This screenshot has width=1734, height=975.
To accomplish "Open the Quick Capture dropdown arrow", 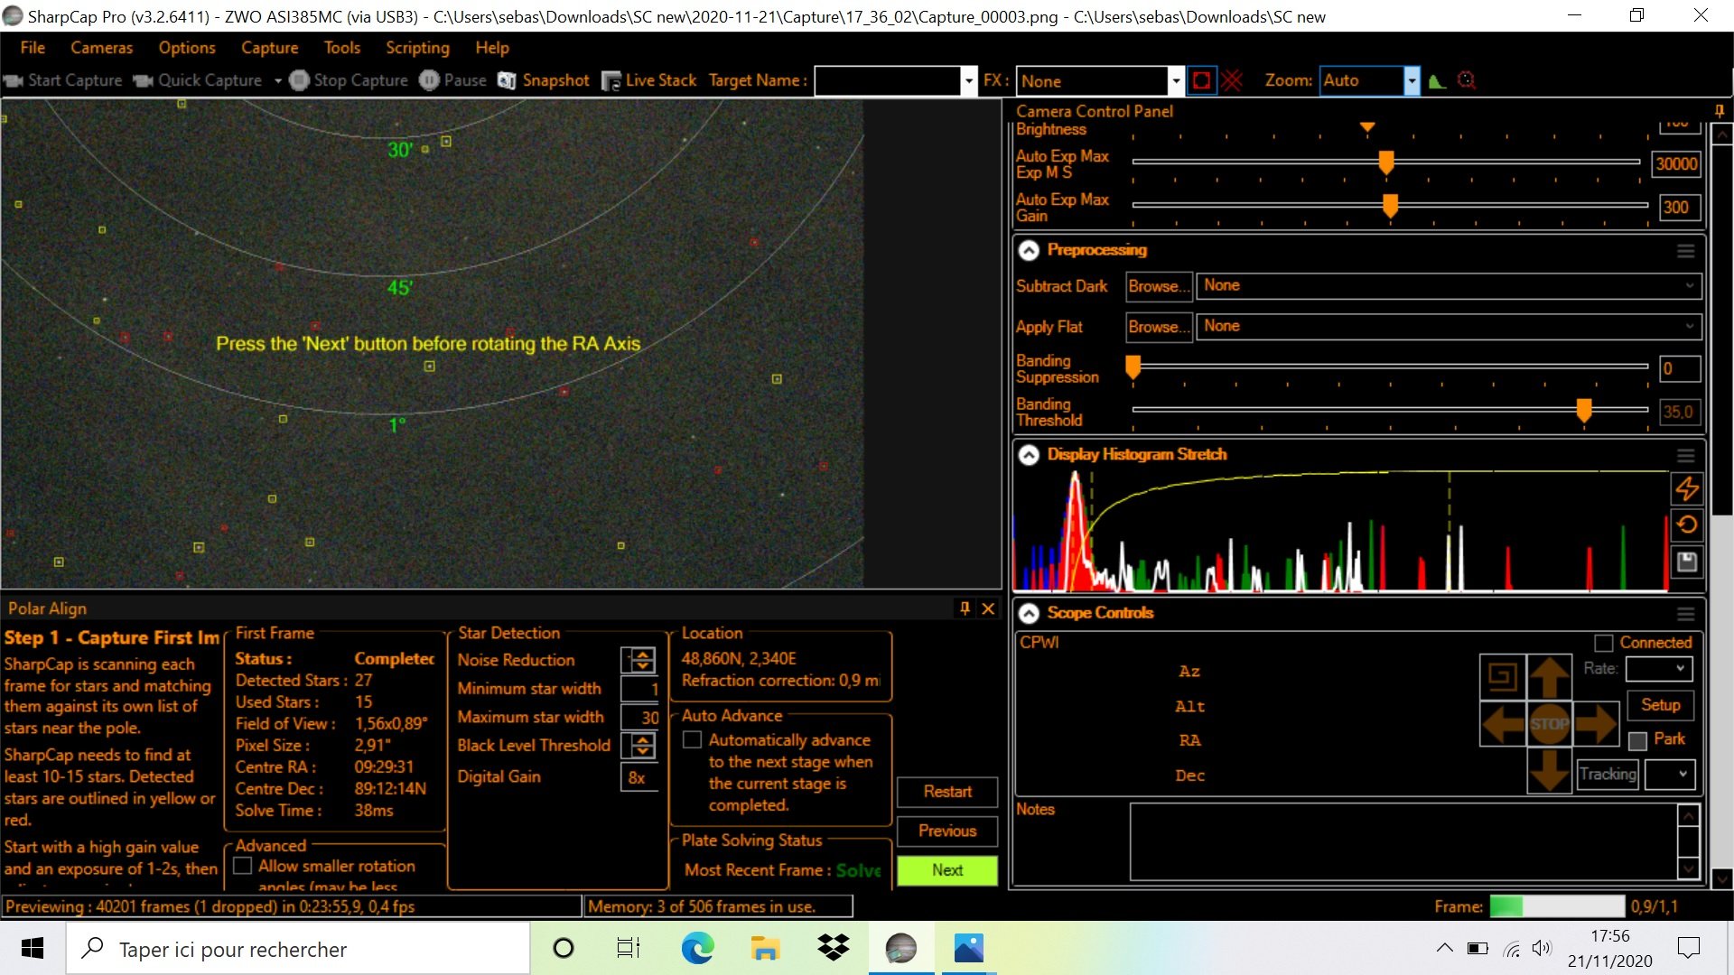I will (x=277, y=80).
